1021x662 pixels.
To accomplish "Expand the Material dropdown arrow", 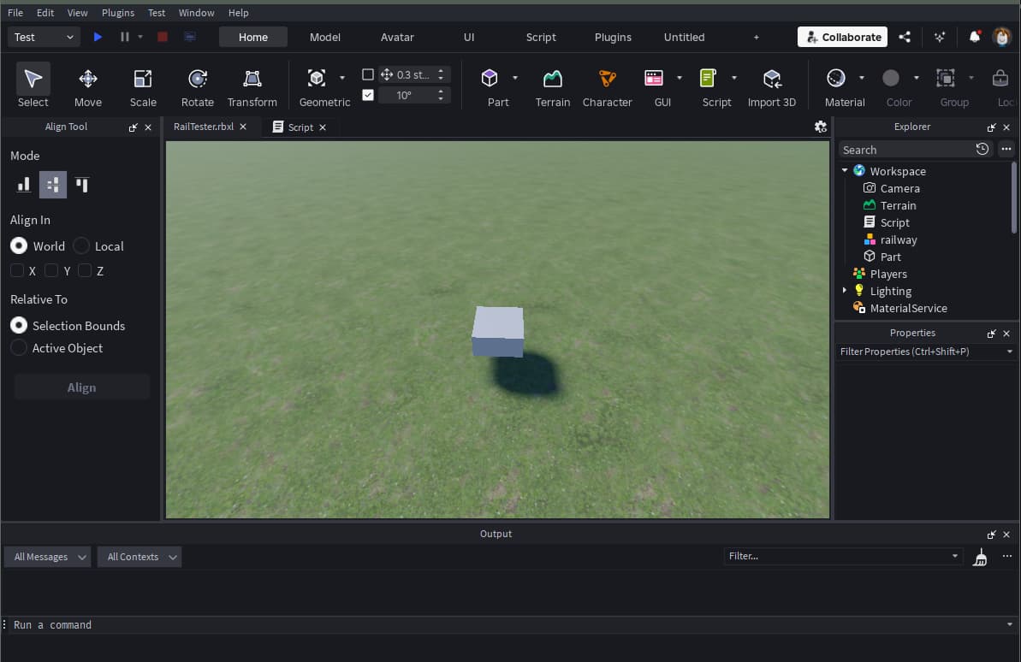I will coord(862,78).
